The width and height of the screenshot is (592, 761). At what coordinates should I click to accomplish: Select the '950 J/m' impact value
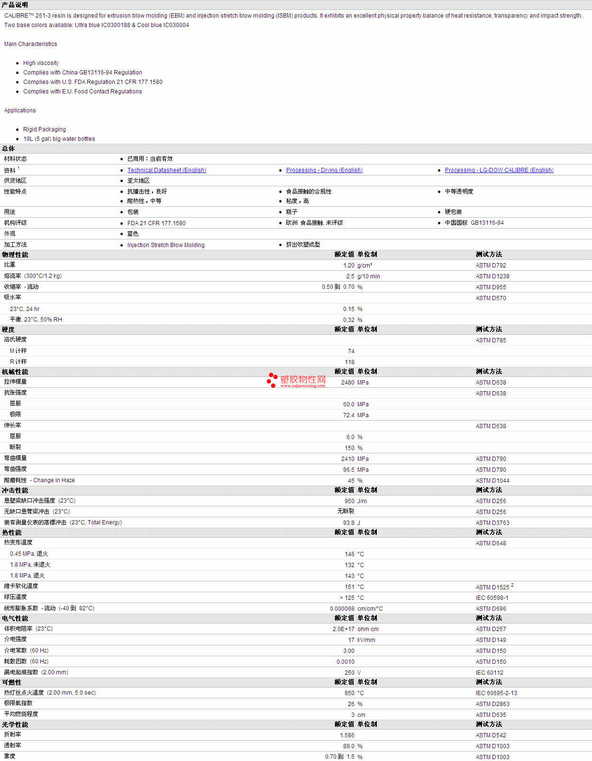point(355,501)
